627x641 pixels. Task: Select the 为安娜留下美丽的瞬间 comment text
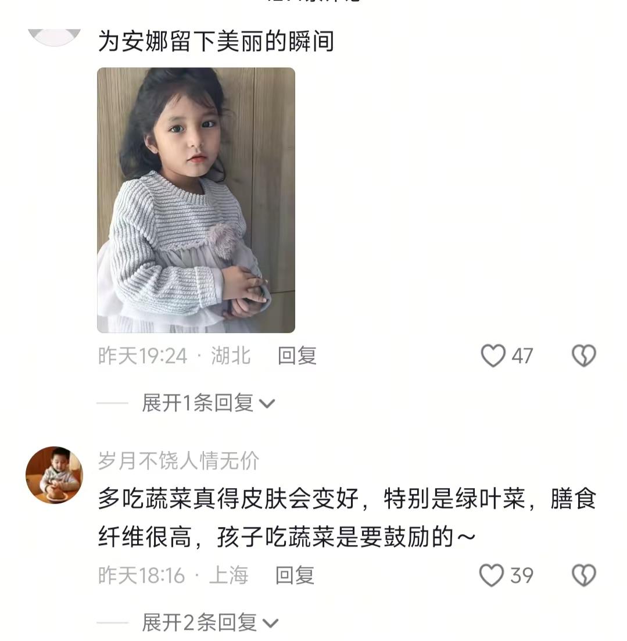click(x=216, y=42)
